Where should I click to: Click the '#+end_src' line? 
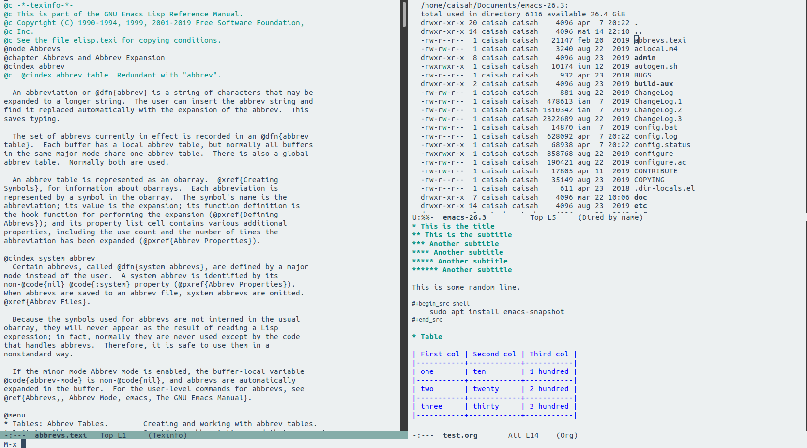427,320
